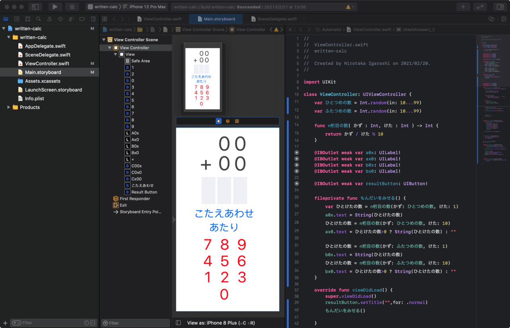
Task: Click ViewController.swift in assistant jump bar
Action: click(x=369, y=29)
